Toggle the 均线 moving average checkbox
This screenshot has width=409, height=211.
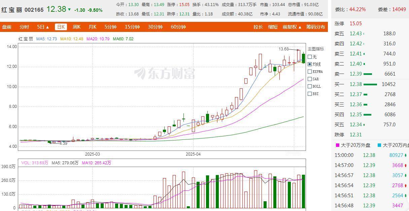310,64
